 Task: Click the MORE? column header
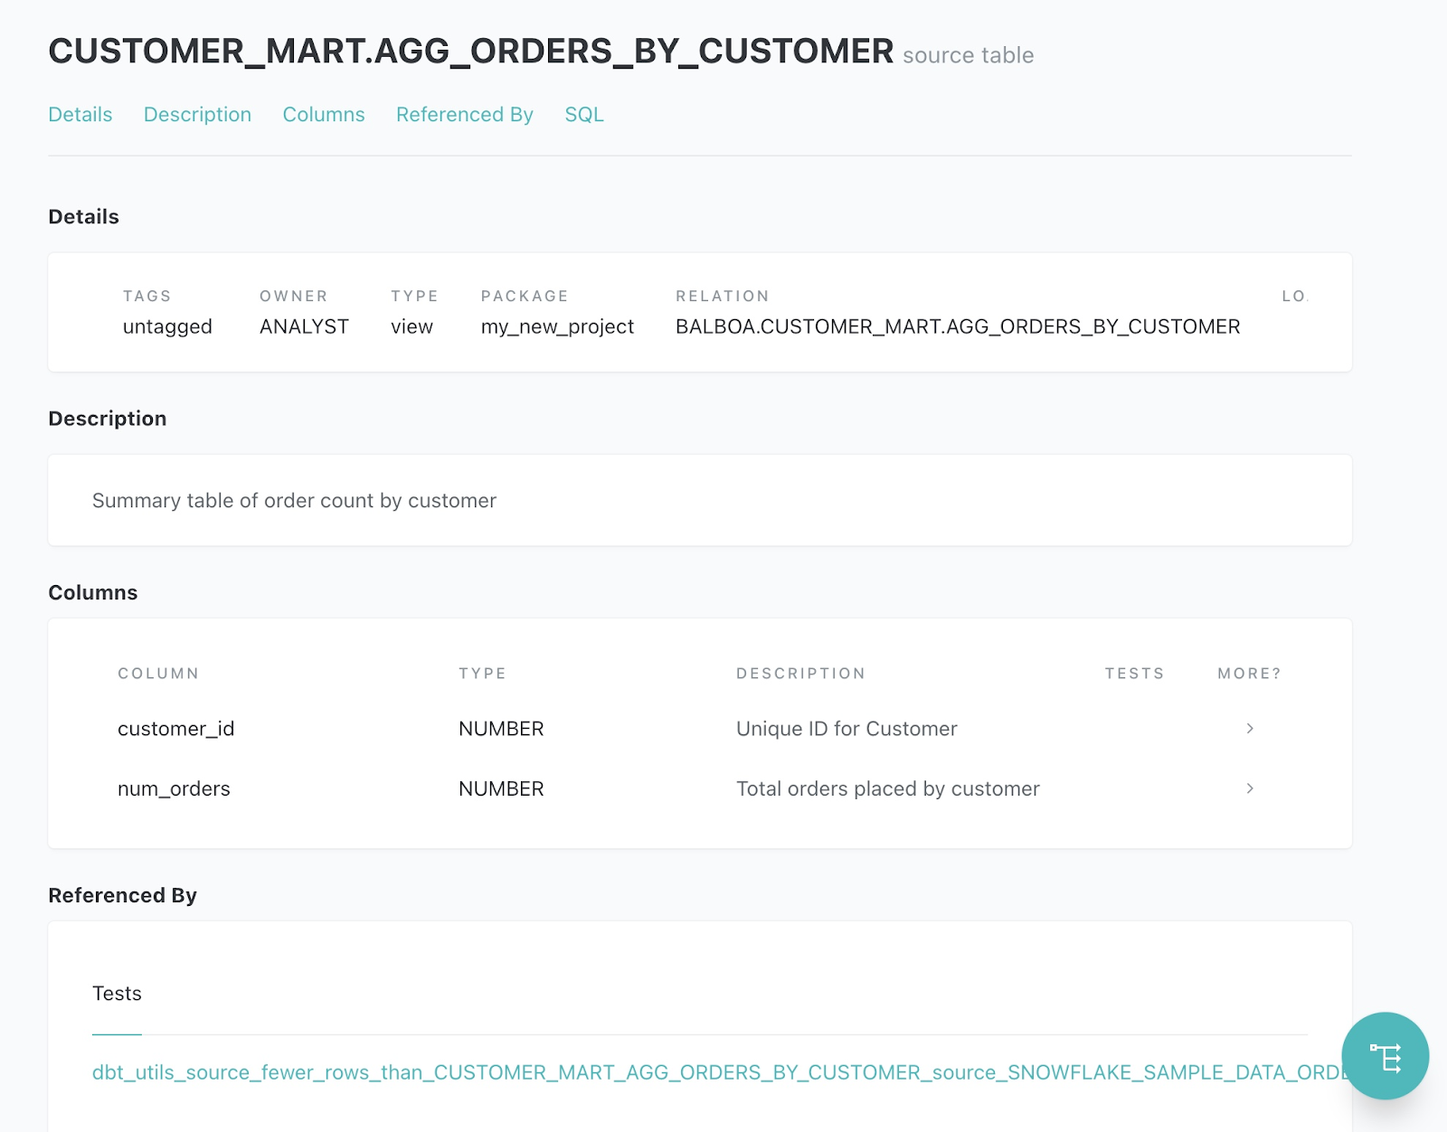tap(1249, 674)
